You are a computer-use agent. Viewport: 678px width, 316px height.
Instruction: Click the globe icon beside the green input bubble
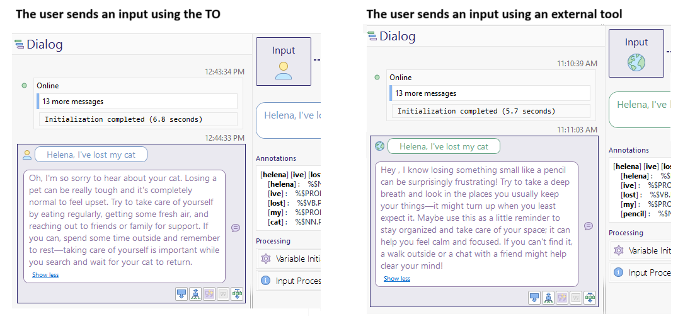(380, 146)
